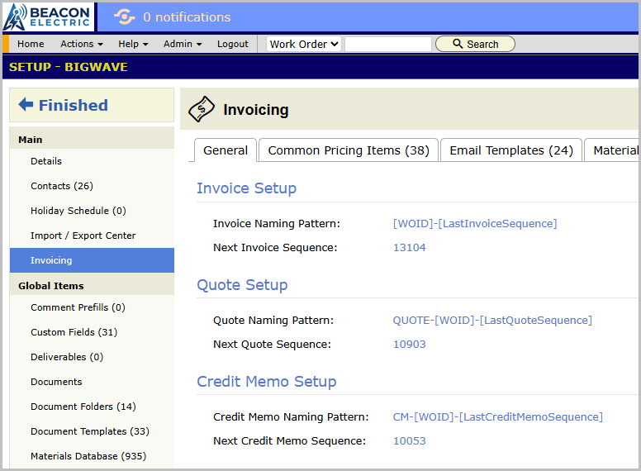Edit Next Invoice Sequence 13104
Viewport: 641px width, 471px height.
coord(409,247)
